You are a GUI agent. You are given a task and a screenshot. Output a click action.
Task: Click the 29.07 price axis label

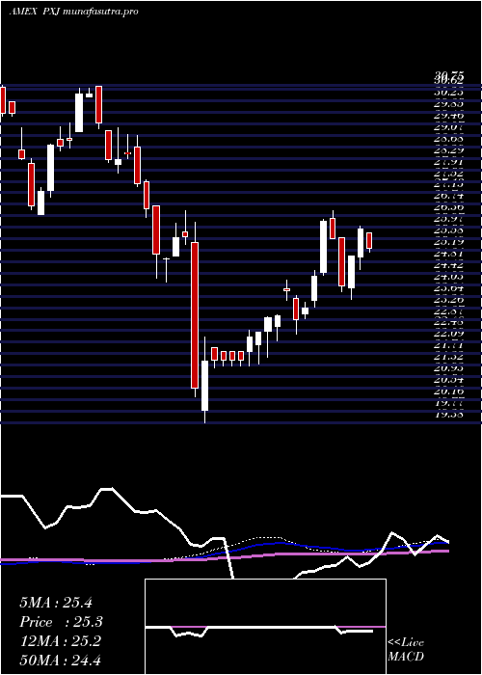[x=448, y=128]
